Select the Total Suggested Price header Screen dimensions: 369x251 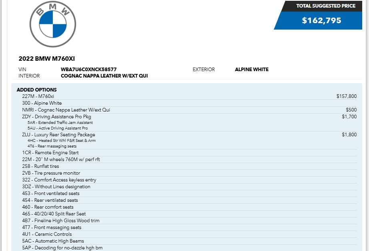coord(325,6)
